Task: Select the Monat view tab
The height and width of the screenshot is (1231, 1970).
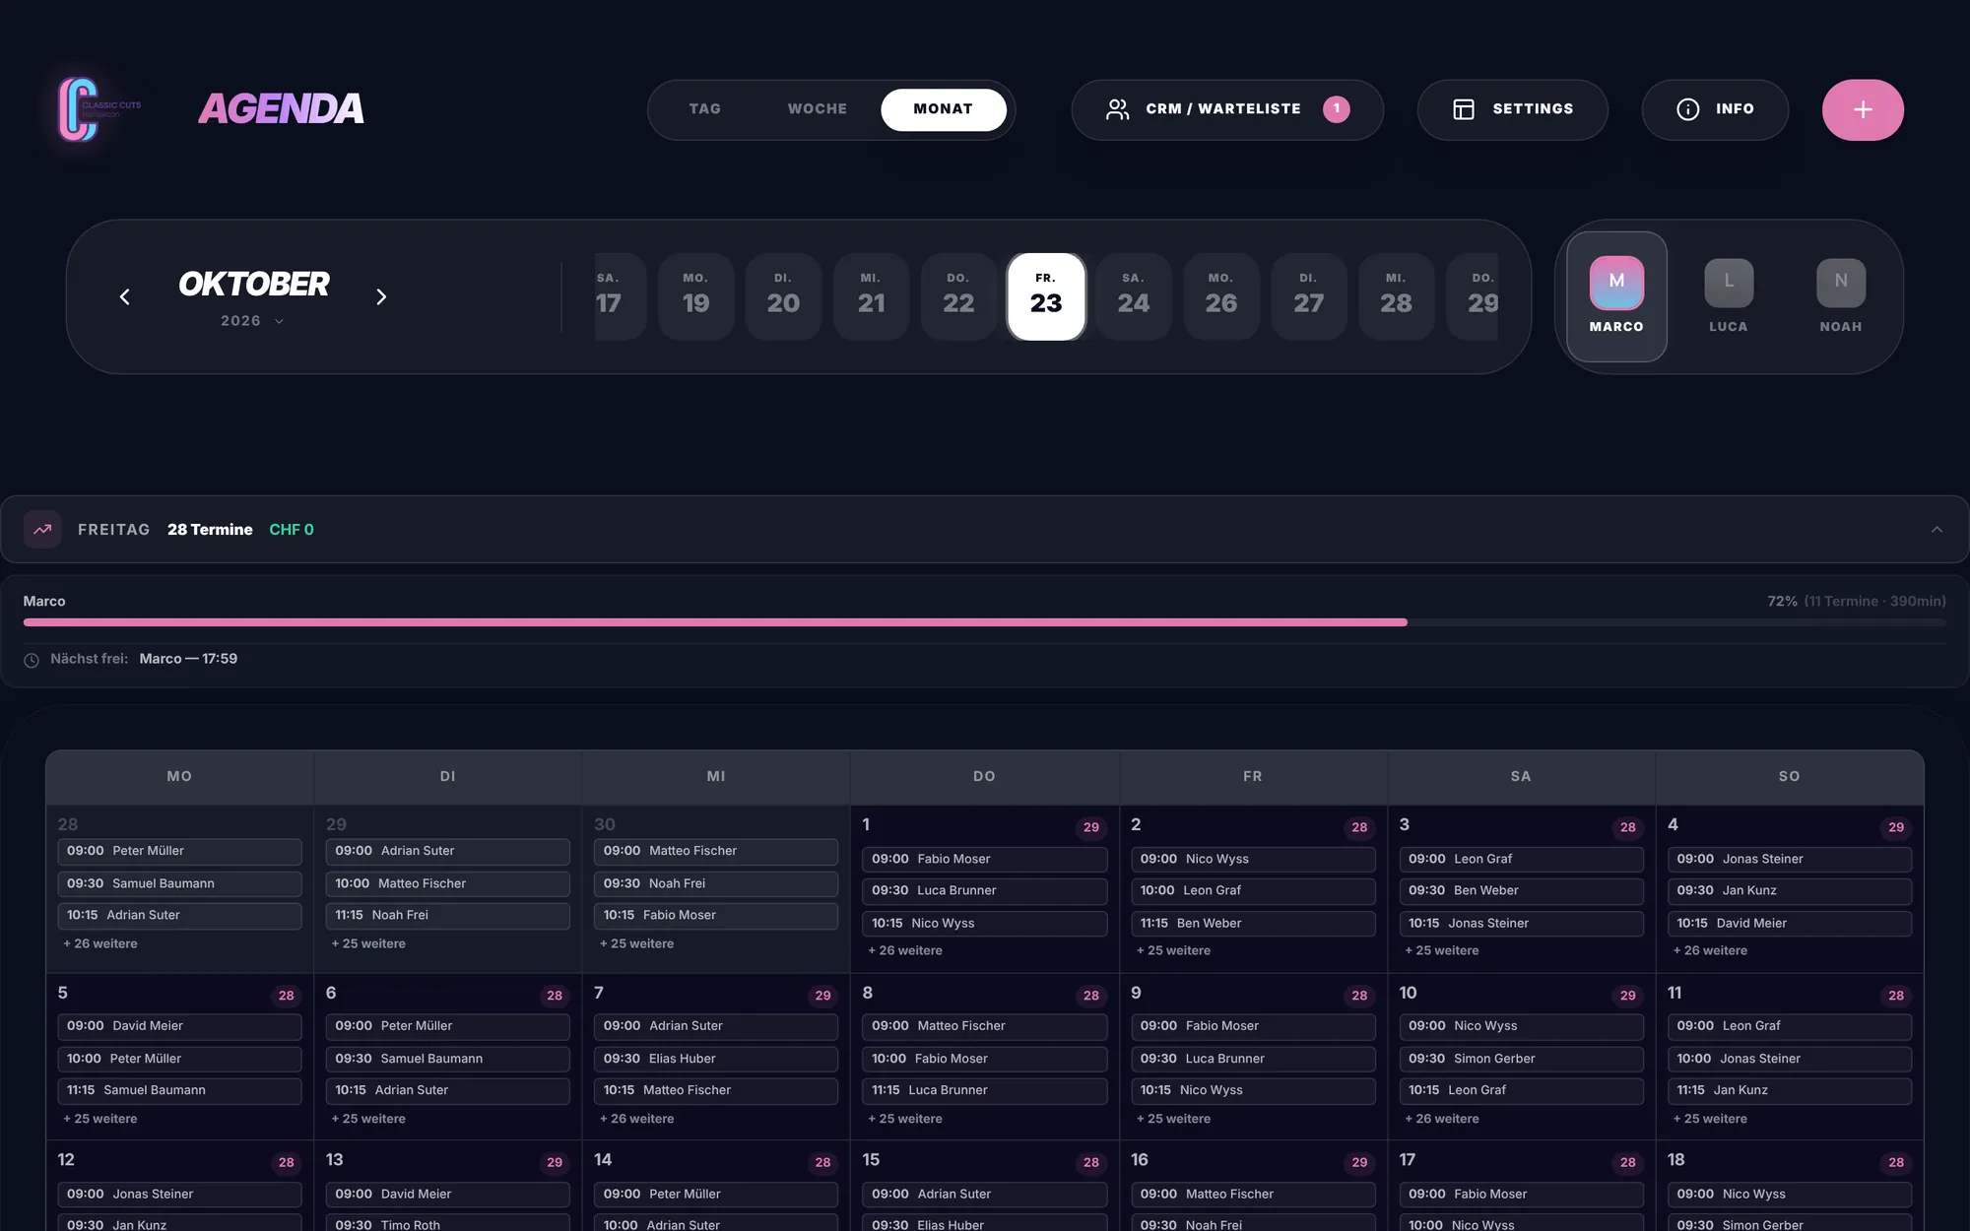Action: pyautogui.click(x=943, y=109)
